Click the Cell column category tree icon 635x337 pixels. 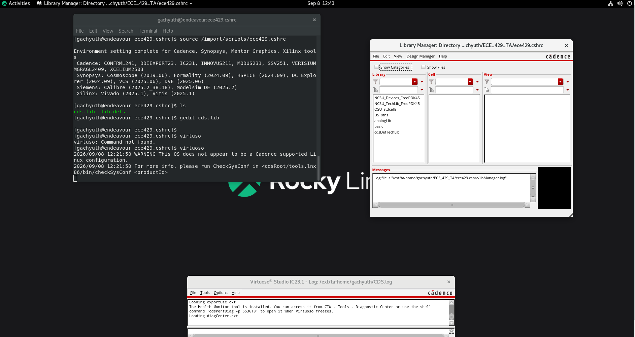(431, 90)
